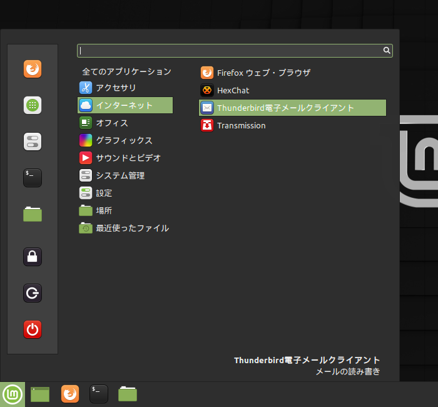Click the Logout icon in sidebar

point(33,293)
